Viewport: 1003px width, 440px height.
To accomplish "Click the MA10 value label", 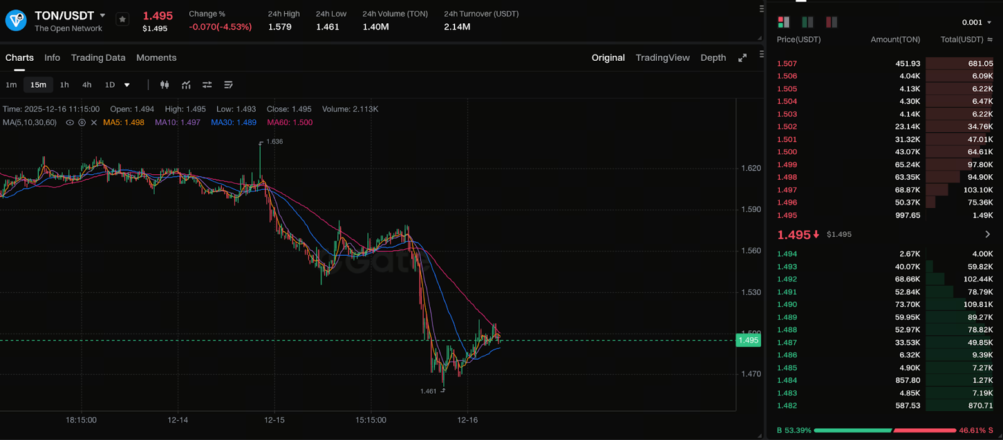I will 177,123.
